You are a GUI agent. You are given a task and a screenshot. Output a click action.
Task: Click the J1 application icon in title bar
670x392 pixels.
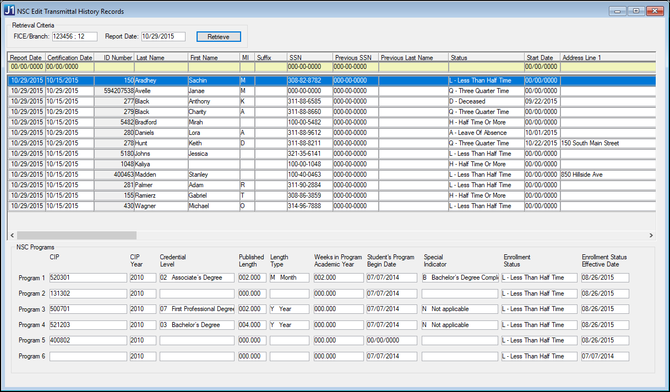[x=9, y=11]
